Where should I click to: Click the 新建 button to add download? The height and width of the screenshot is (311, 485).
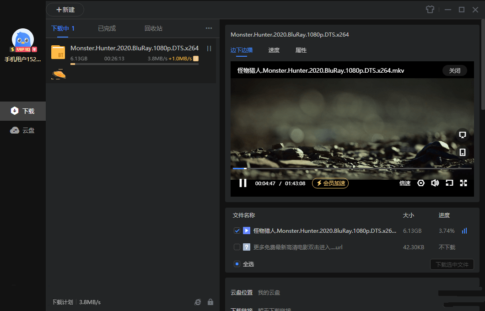coord(65,9)
